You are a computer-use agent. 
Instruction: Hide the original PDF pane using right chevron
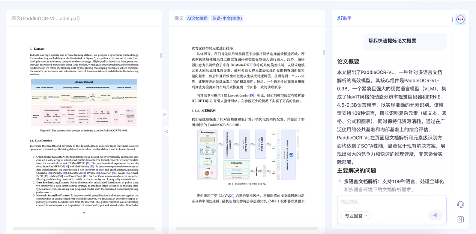tap(164, 114)
